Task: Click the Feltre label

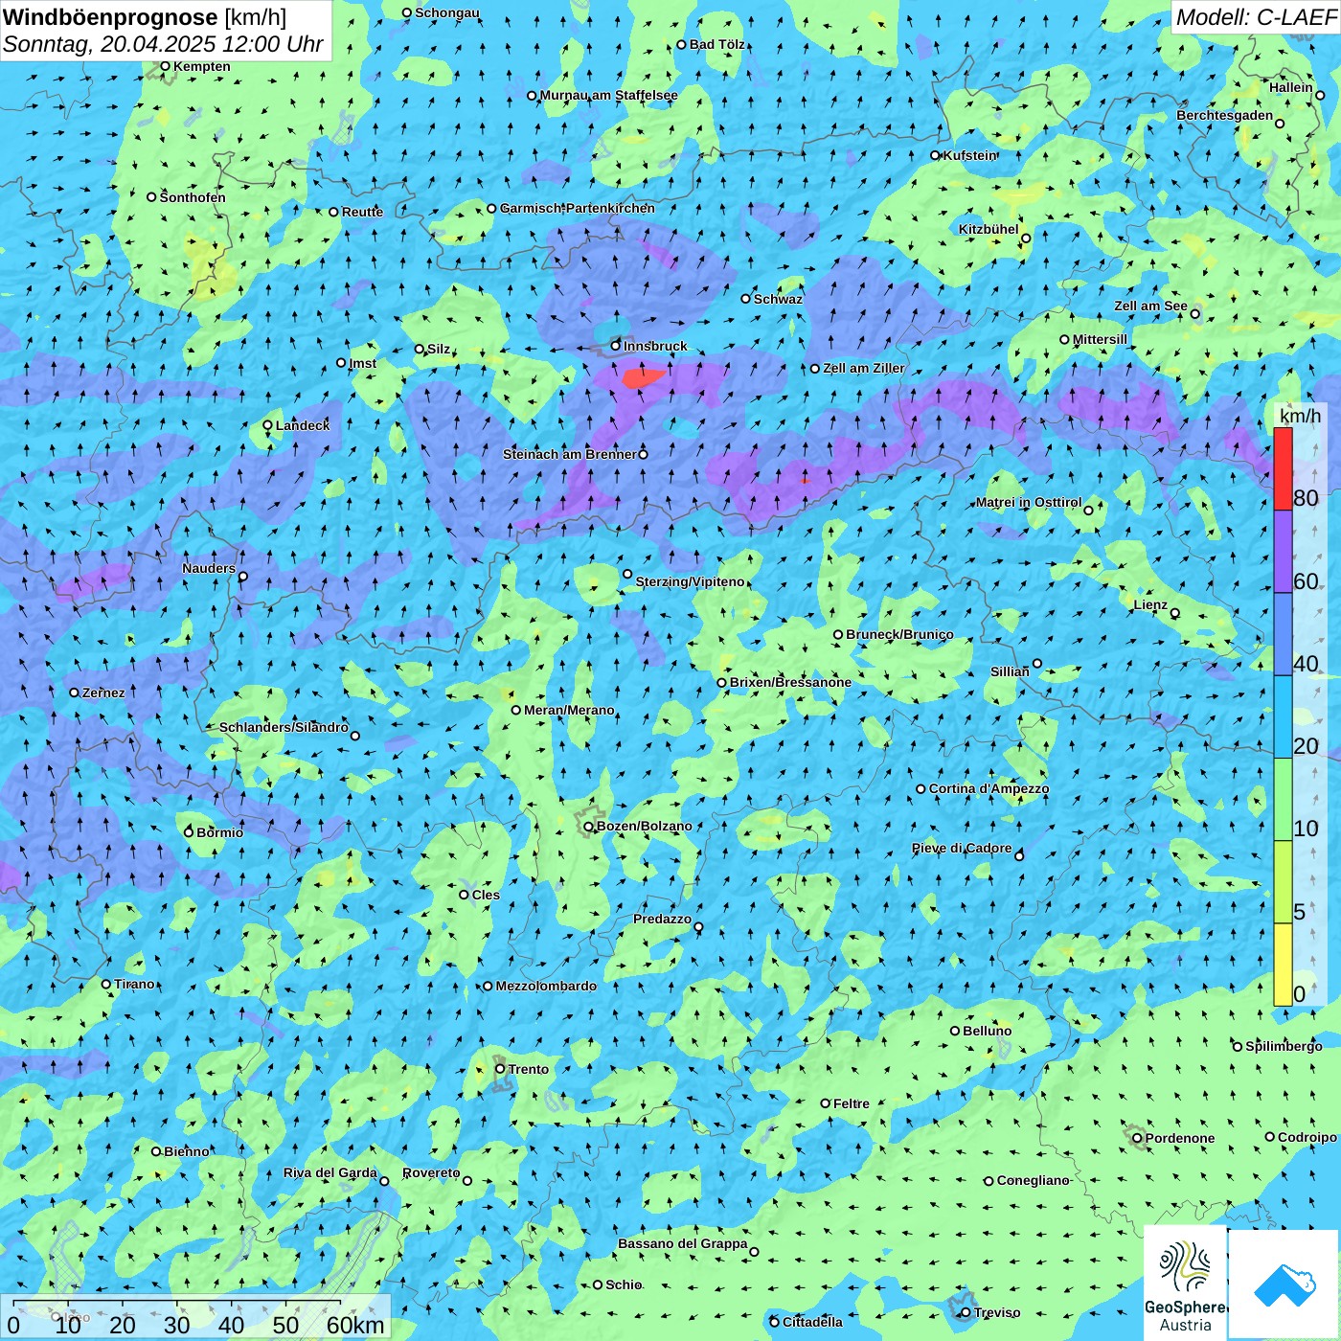Action: point(852,1103)
